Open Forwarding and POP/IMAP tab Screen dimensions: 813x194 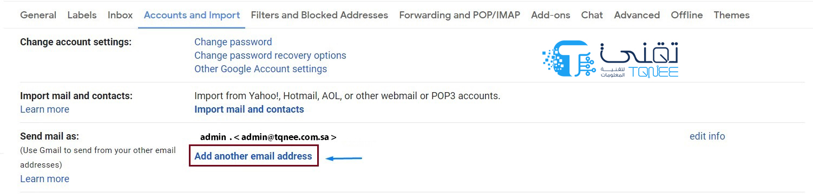[x=460, y=15]
